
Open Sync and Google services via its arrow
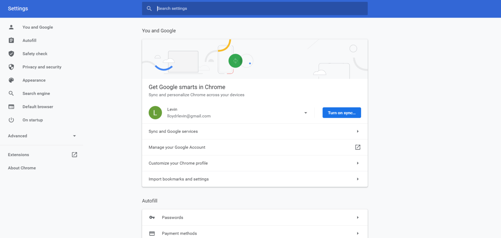(x=358, y=132)
